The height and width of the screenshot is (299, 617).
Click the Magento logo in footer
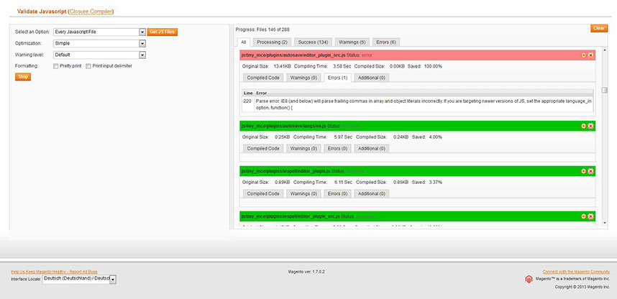[x=529, y=280]
